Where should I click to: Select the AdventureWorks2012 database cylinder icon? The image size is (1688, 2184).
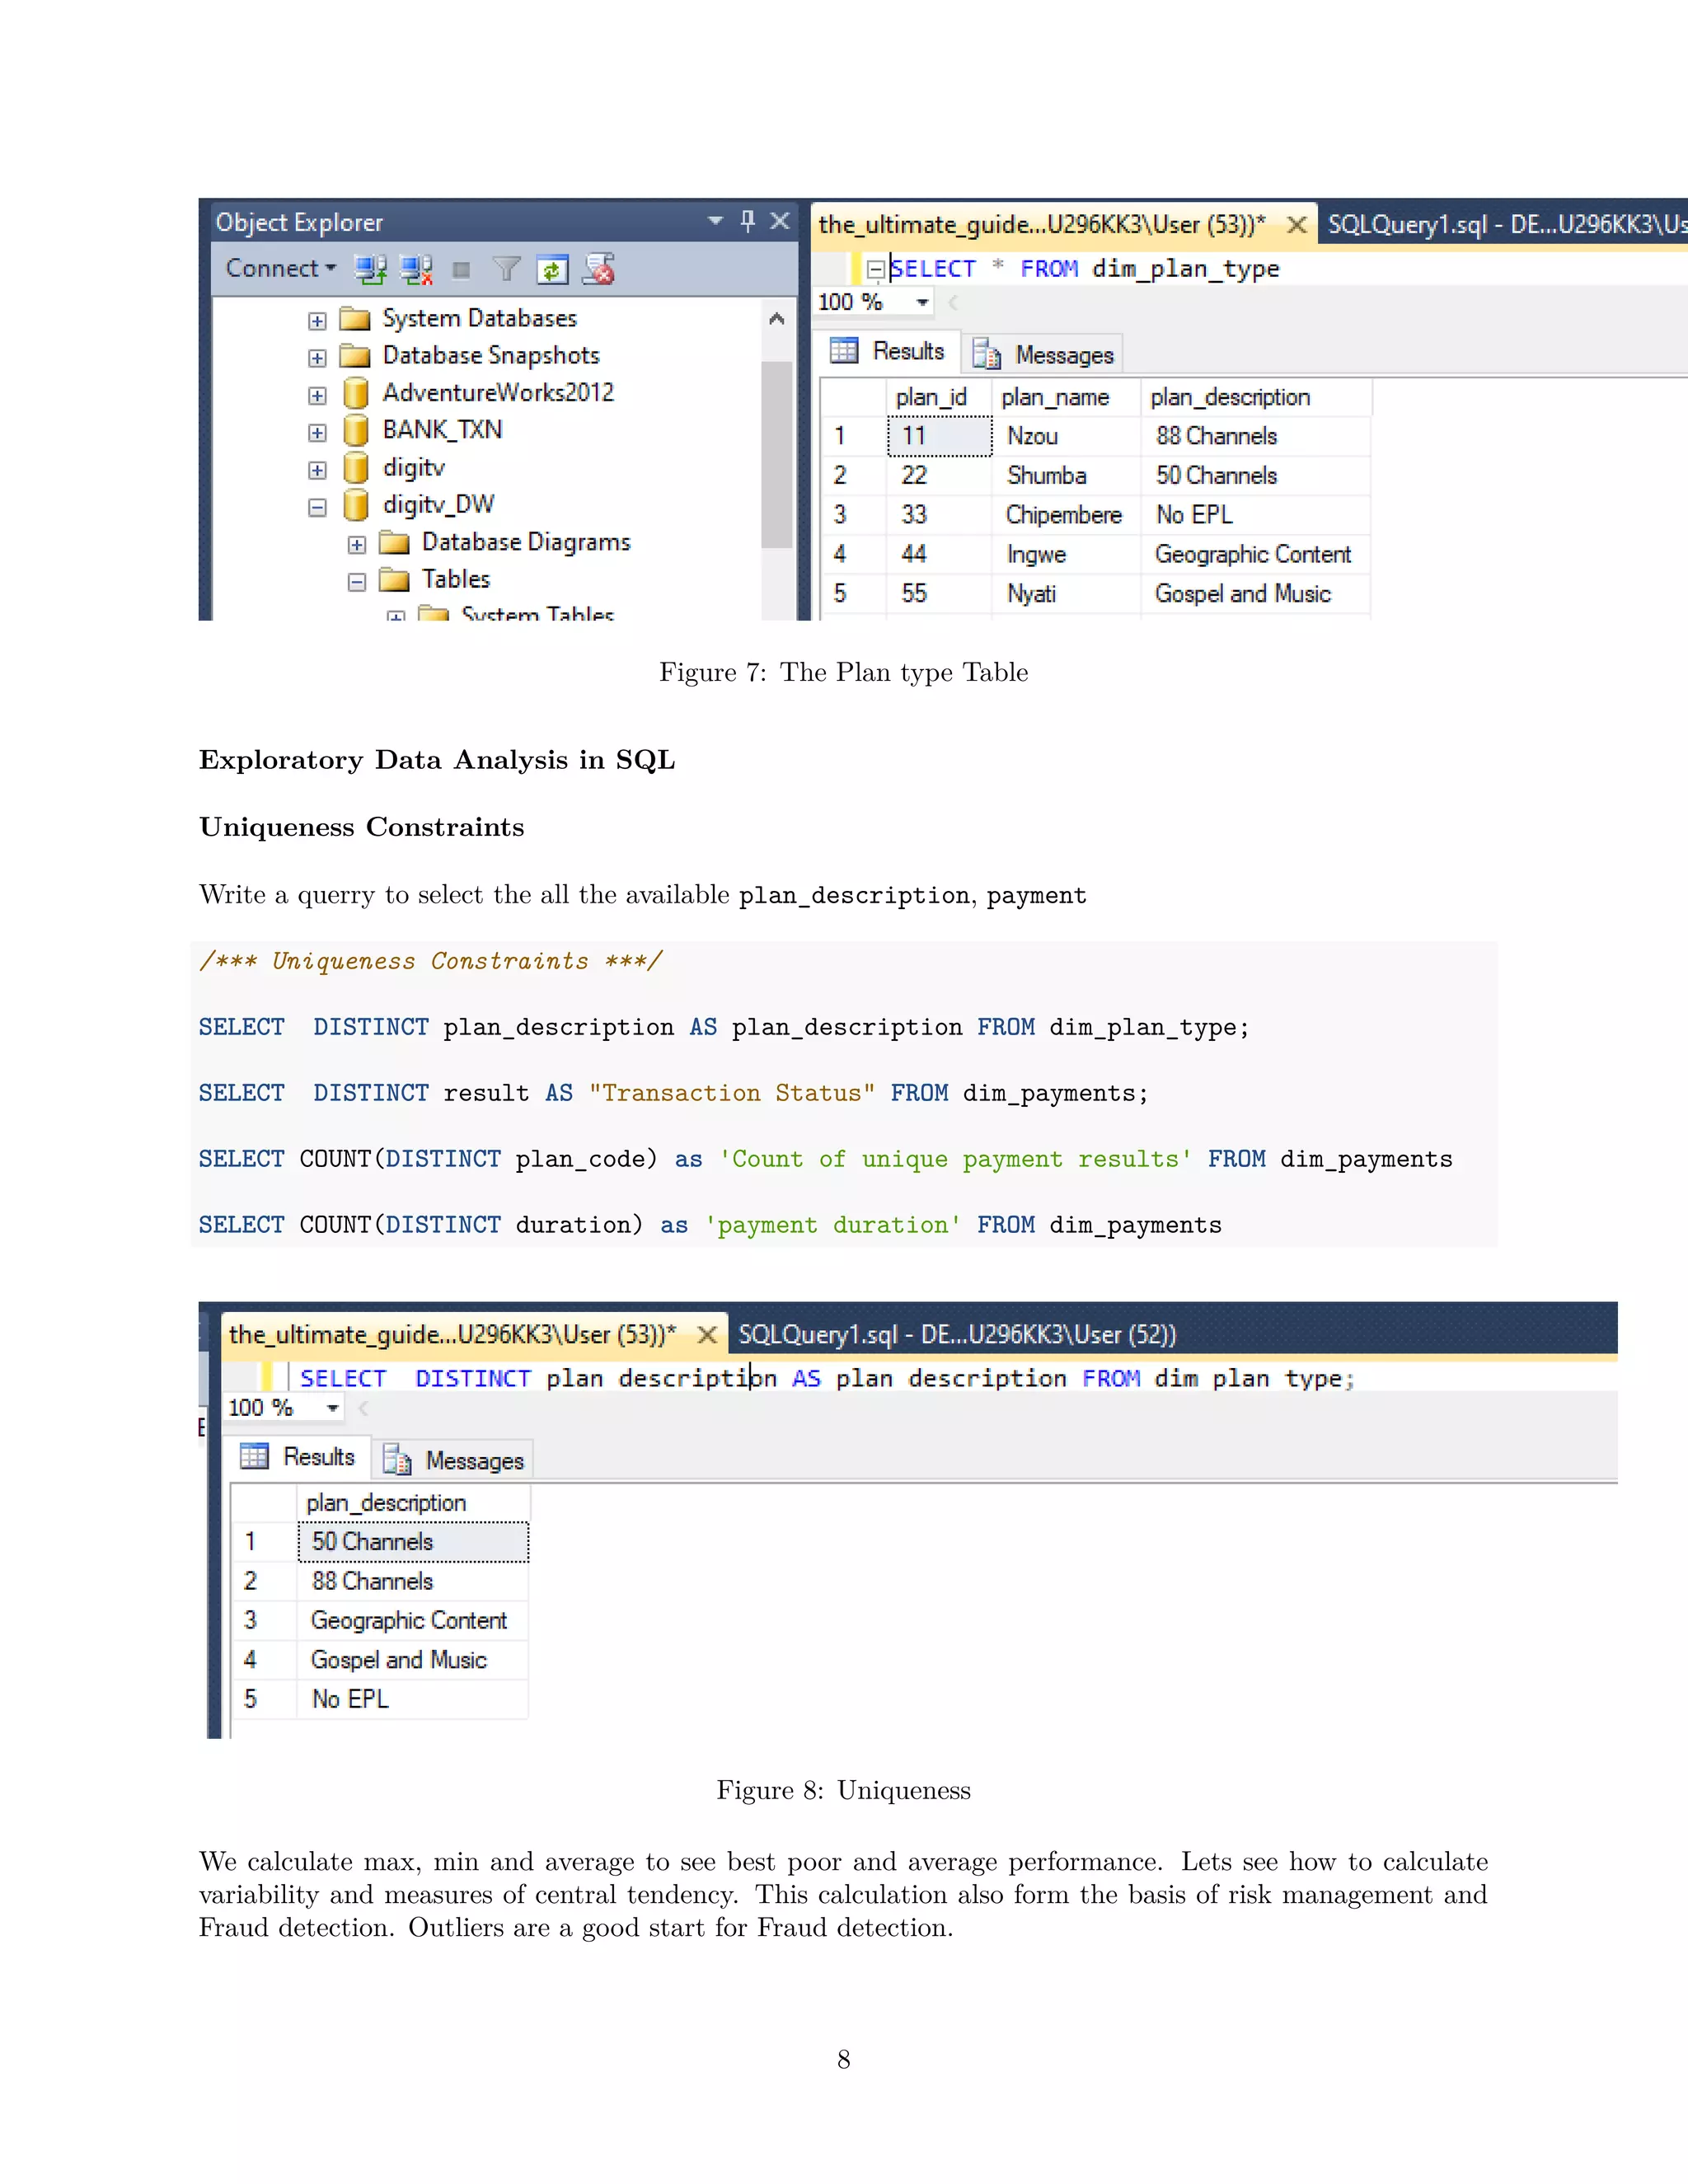[x=356, y=393]
